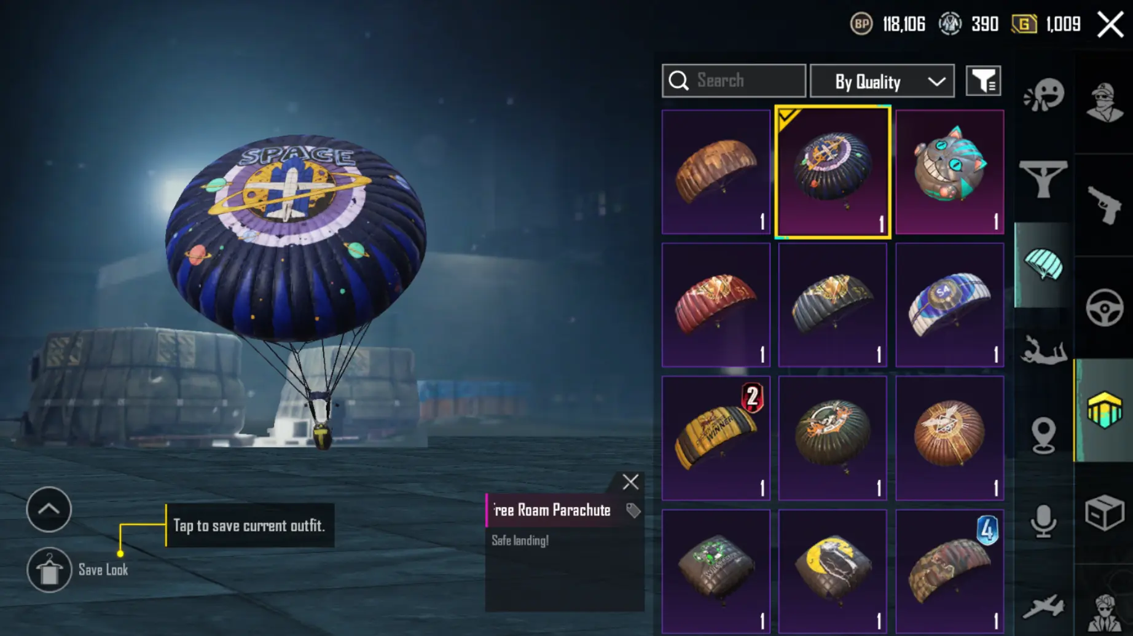The height and width of the screenshot is (636, 1133).
Task: Select the yellow Winner parachute
Action: point(716,438)
